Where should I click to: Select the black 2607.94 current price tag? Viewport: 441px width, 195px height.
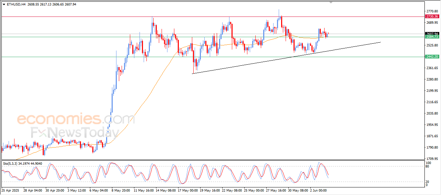(432, 34)
